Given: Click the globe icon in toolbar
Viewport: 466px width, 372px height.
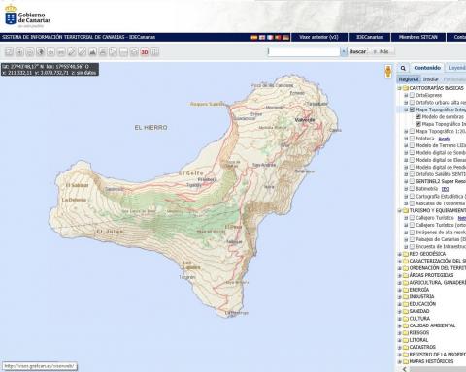Looking at the screenshot, I should [x=41, y=52].
